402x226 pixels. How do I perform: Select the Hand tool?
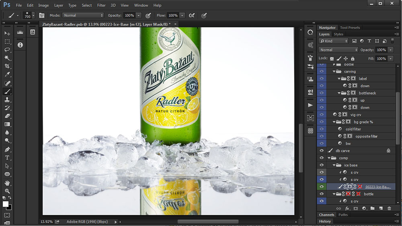7,183
